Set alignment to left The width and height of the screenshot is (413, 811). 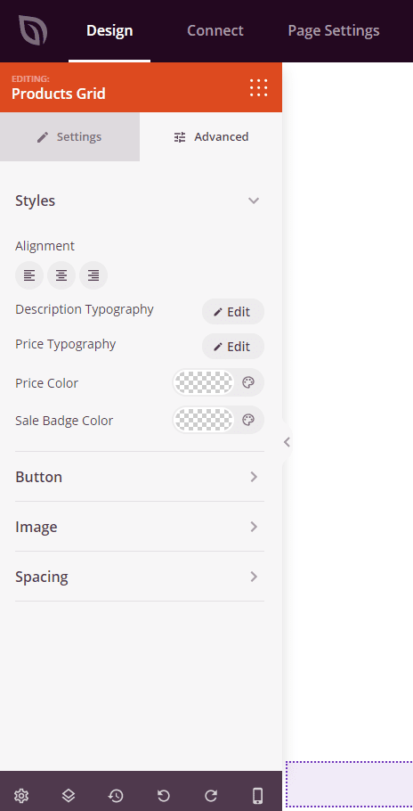pos(29,275)
